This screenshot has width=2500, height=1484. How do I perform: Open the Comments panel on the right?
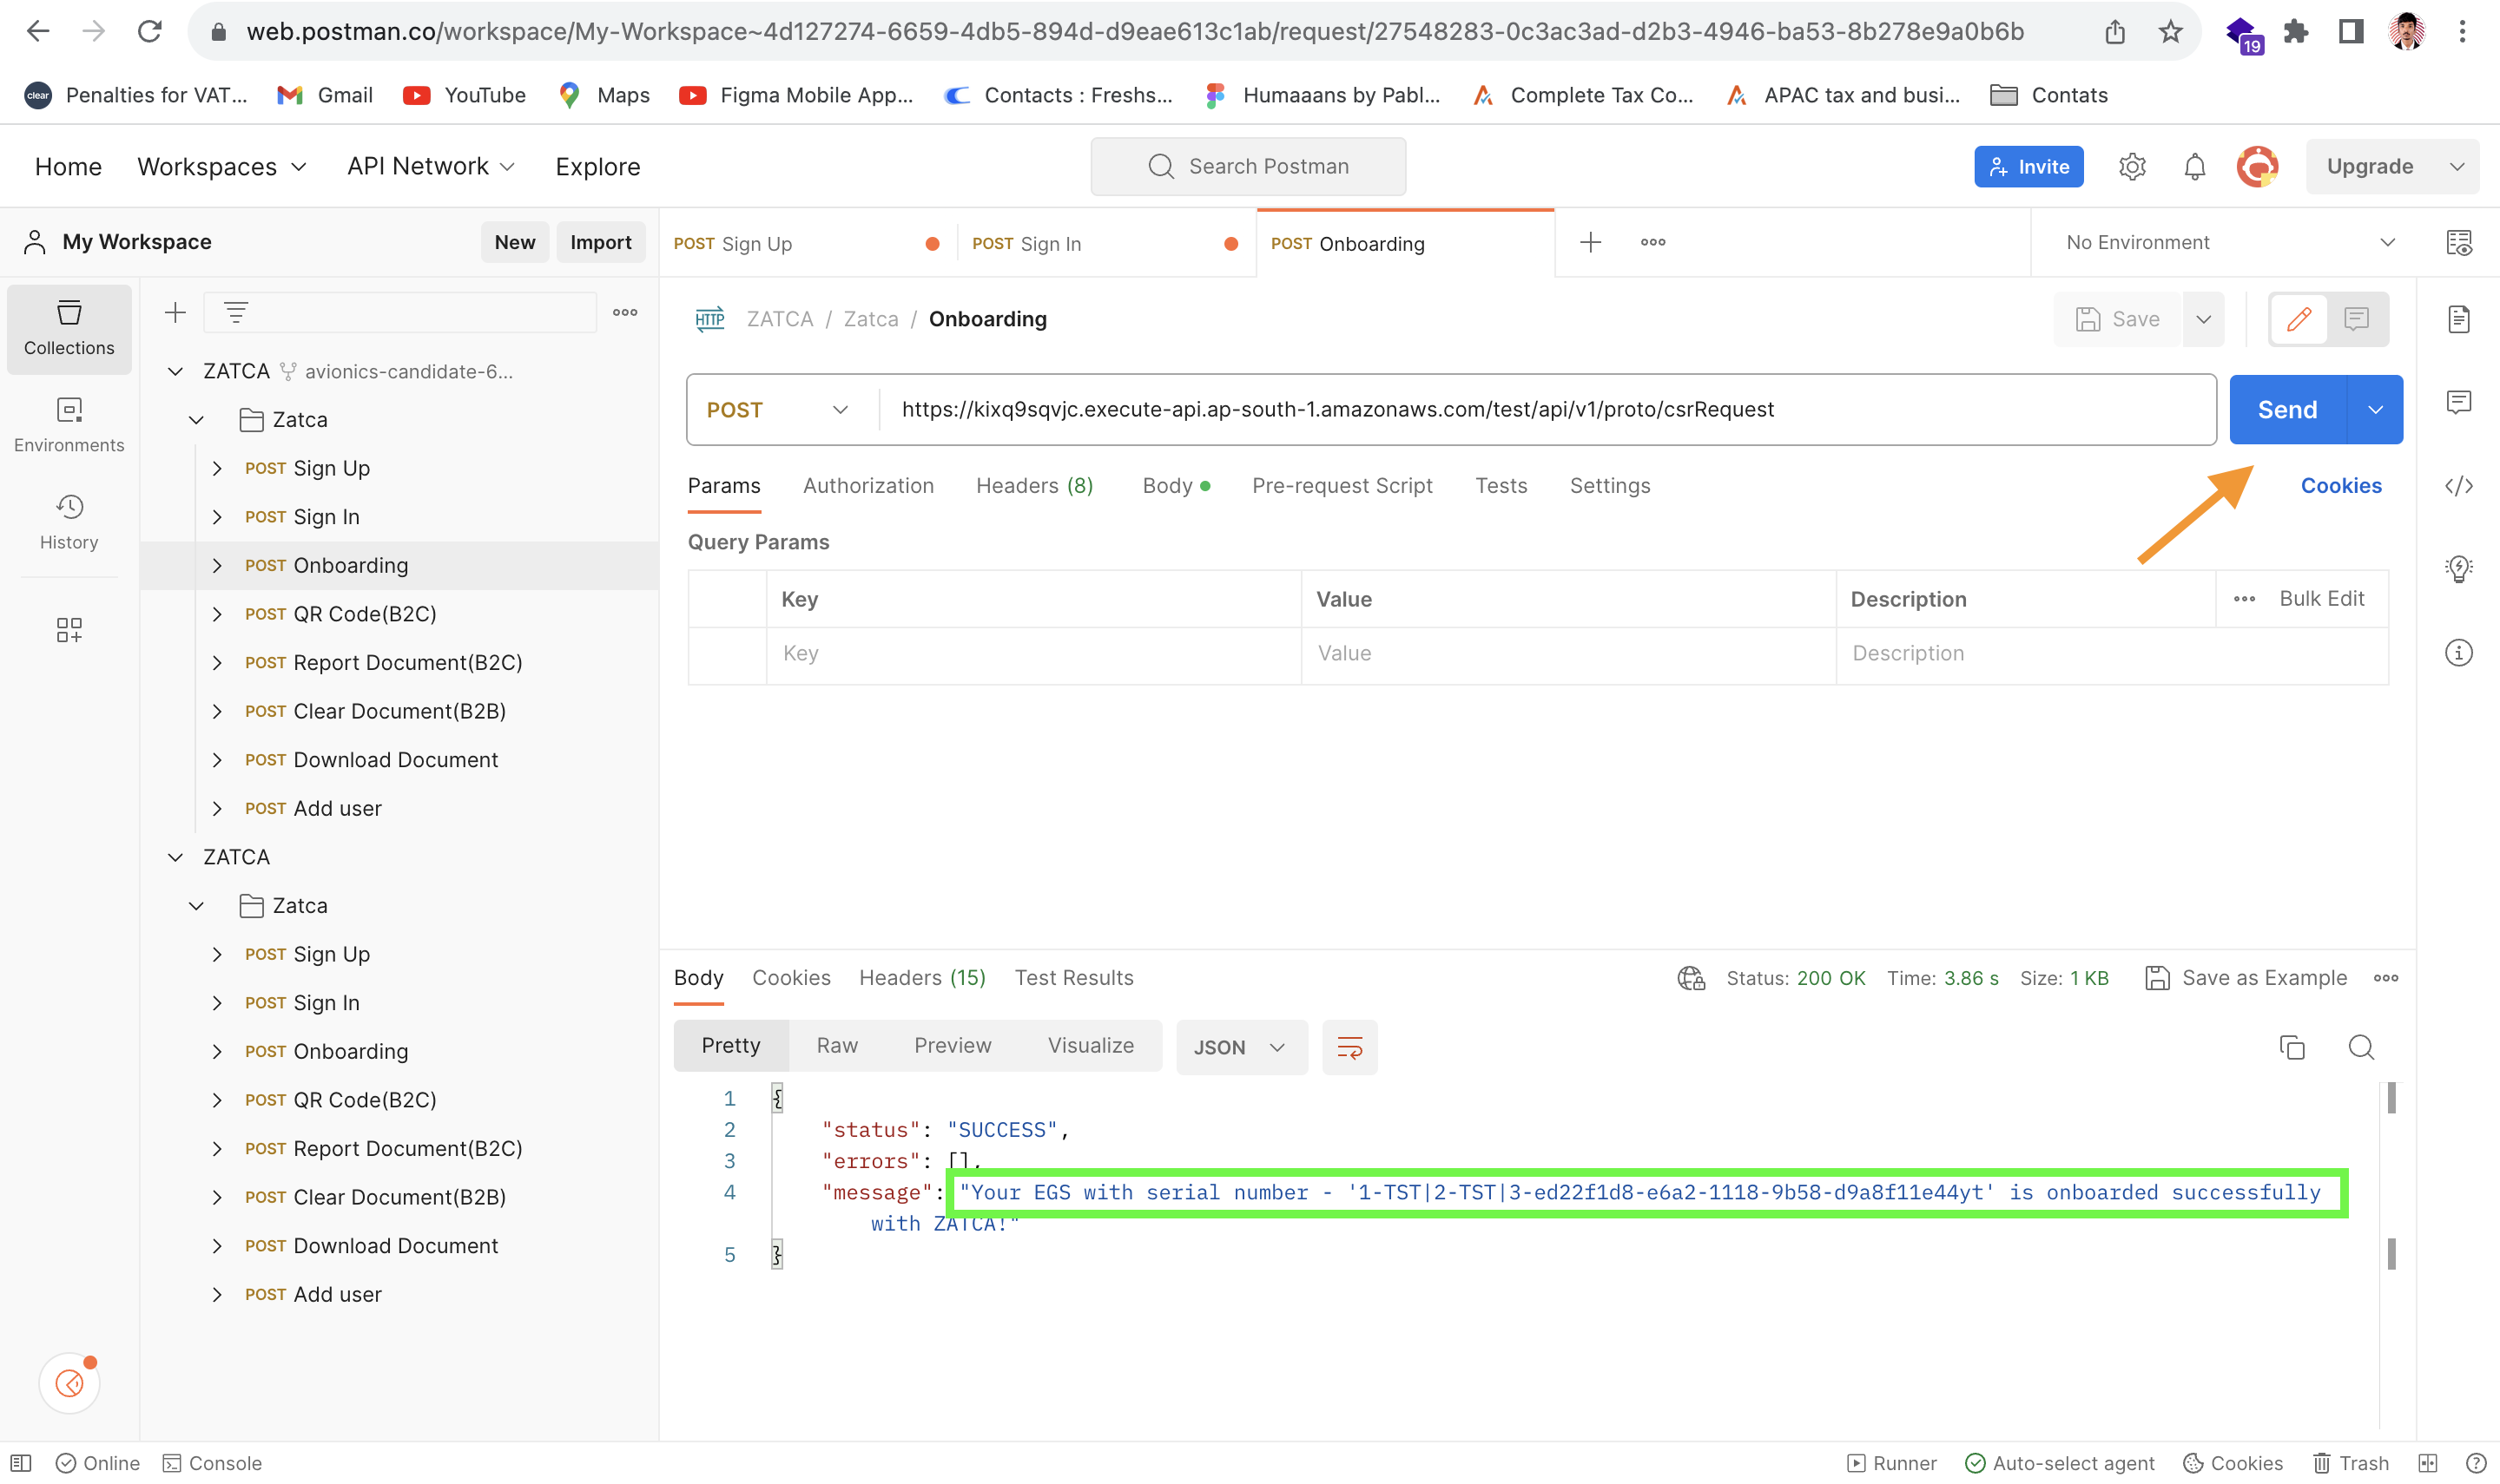pos(2460,402)
